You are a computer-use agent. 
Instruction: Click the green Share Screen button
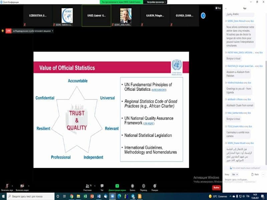tap(117, 186)
